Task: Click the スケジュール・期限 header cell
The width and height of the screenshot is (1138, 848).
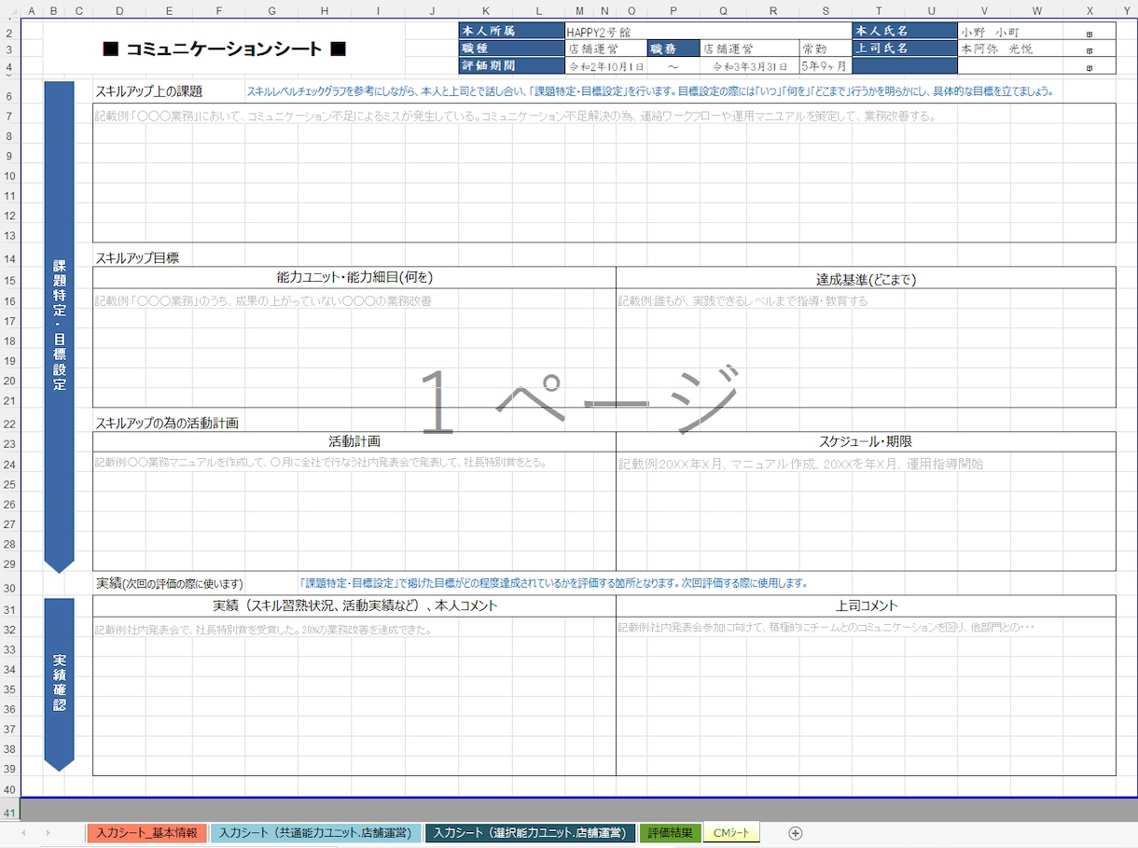Action: [x=866, y=441]
